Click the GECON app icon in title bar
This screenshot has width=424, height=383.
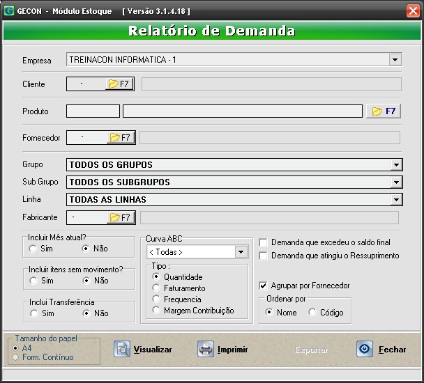click(8, 11)
